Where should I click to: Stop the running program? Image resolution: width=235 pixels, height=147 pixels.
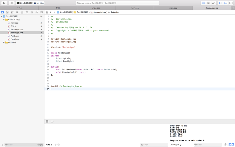[x=11, y=3]
